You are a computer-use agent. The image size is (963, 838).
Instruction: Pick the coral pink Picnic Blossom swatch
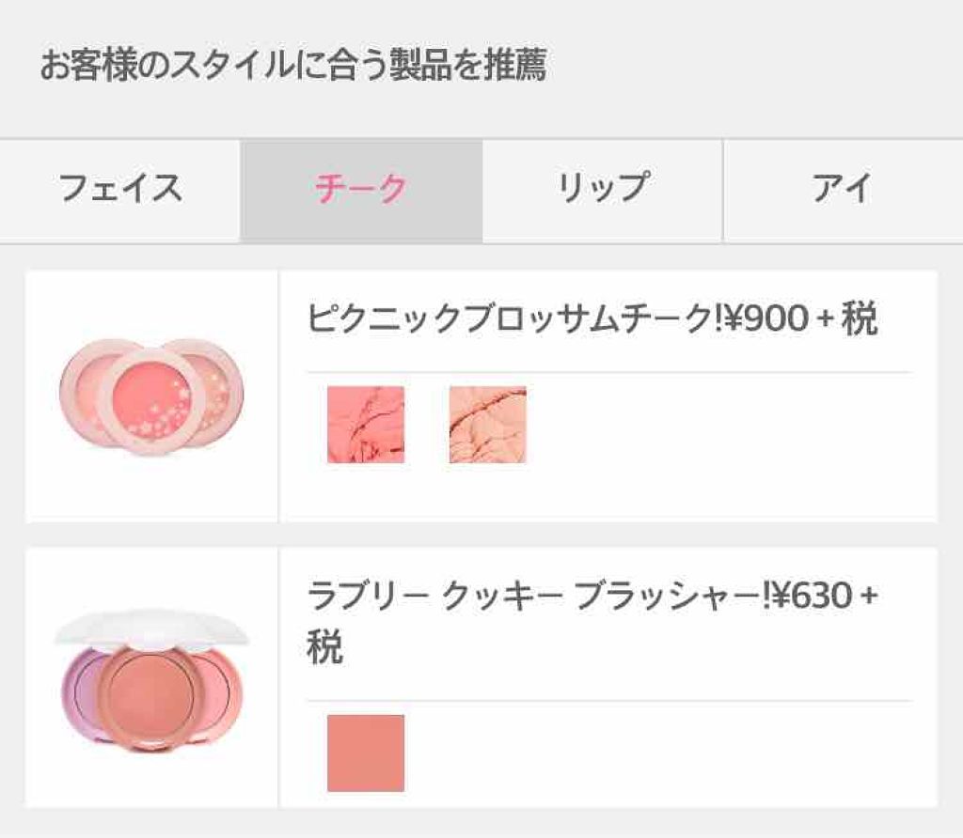coord(366,425)
